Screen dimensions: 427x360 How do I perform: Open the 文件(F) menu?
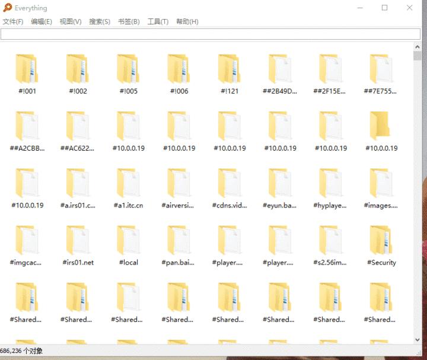13,21
